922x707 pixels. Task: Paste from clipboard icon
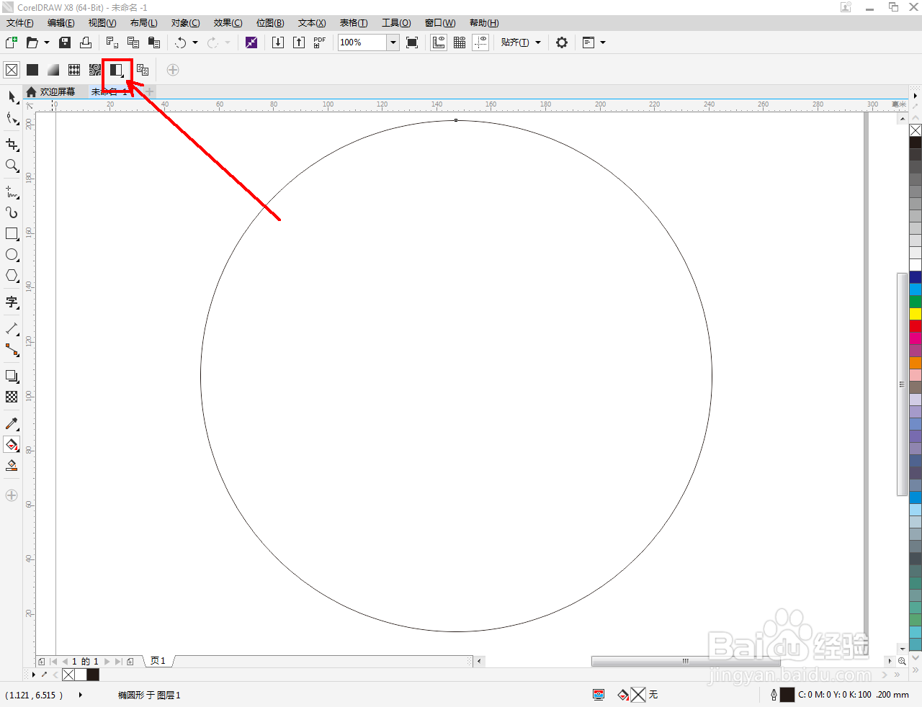[x=153, y=42]
